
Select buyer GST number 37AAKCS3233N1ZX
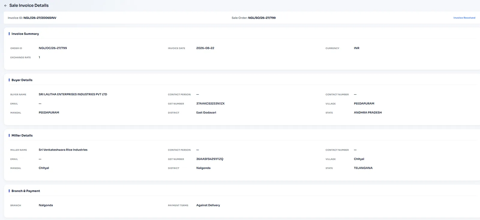[x=210, y=103]
